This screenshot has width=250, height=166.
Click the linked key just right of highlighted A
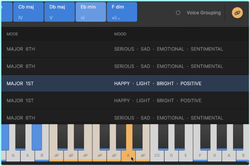(143, 155)
